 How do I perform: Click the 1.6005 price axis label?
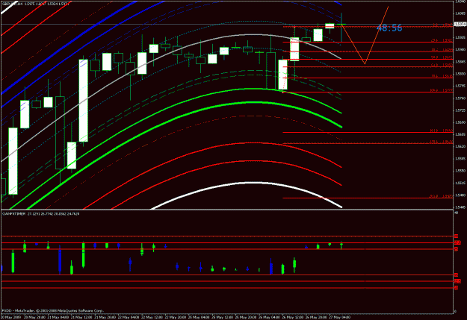[x=460, y=13]
